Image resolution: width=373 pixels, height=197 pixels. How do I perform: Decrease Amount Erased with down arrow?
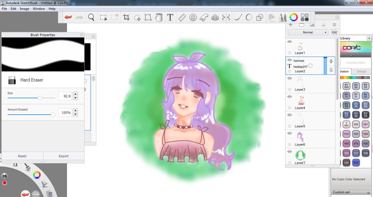coord(75,114)
